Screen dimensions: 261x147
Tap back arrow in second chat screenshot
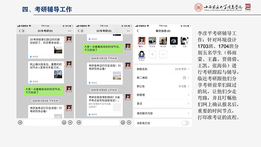pos(79,31)
